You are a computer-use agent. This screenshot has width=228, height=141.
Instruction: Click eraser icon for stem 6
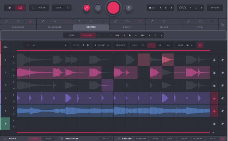click(223, 124)
